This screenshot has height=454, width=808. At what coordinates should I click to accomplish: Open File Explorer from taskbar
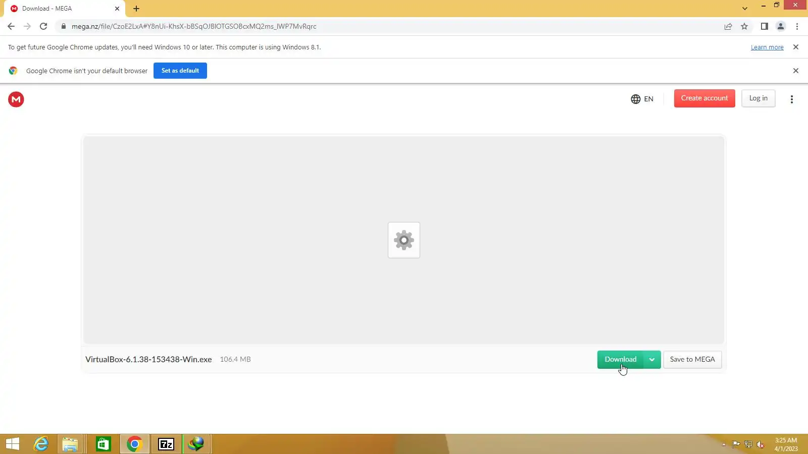coord(70,444)
